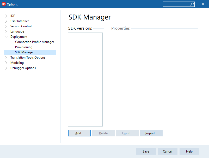209x158 pixels.
Task: Expand the Translation Tools Options node
Action: click(x=6, y=58)
